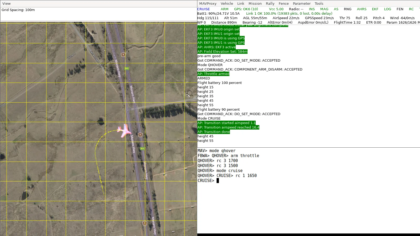Click the INS sensor status
Image resolution: width=420 pixels, height=236 pixels.
tap(312, 9)
